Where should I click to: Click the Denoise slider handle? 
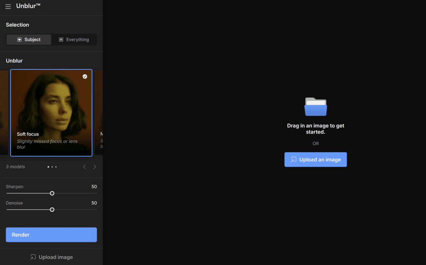[52, 210]
